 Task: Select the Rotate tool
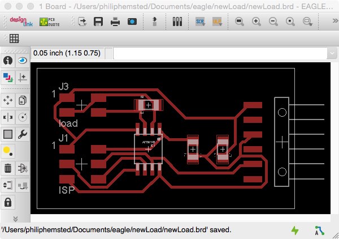pos(22,117)
